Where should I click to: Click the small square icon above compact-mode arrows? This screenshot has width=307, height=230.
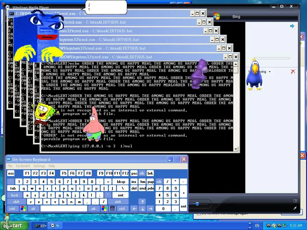pos(295,201)
